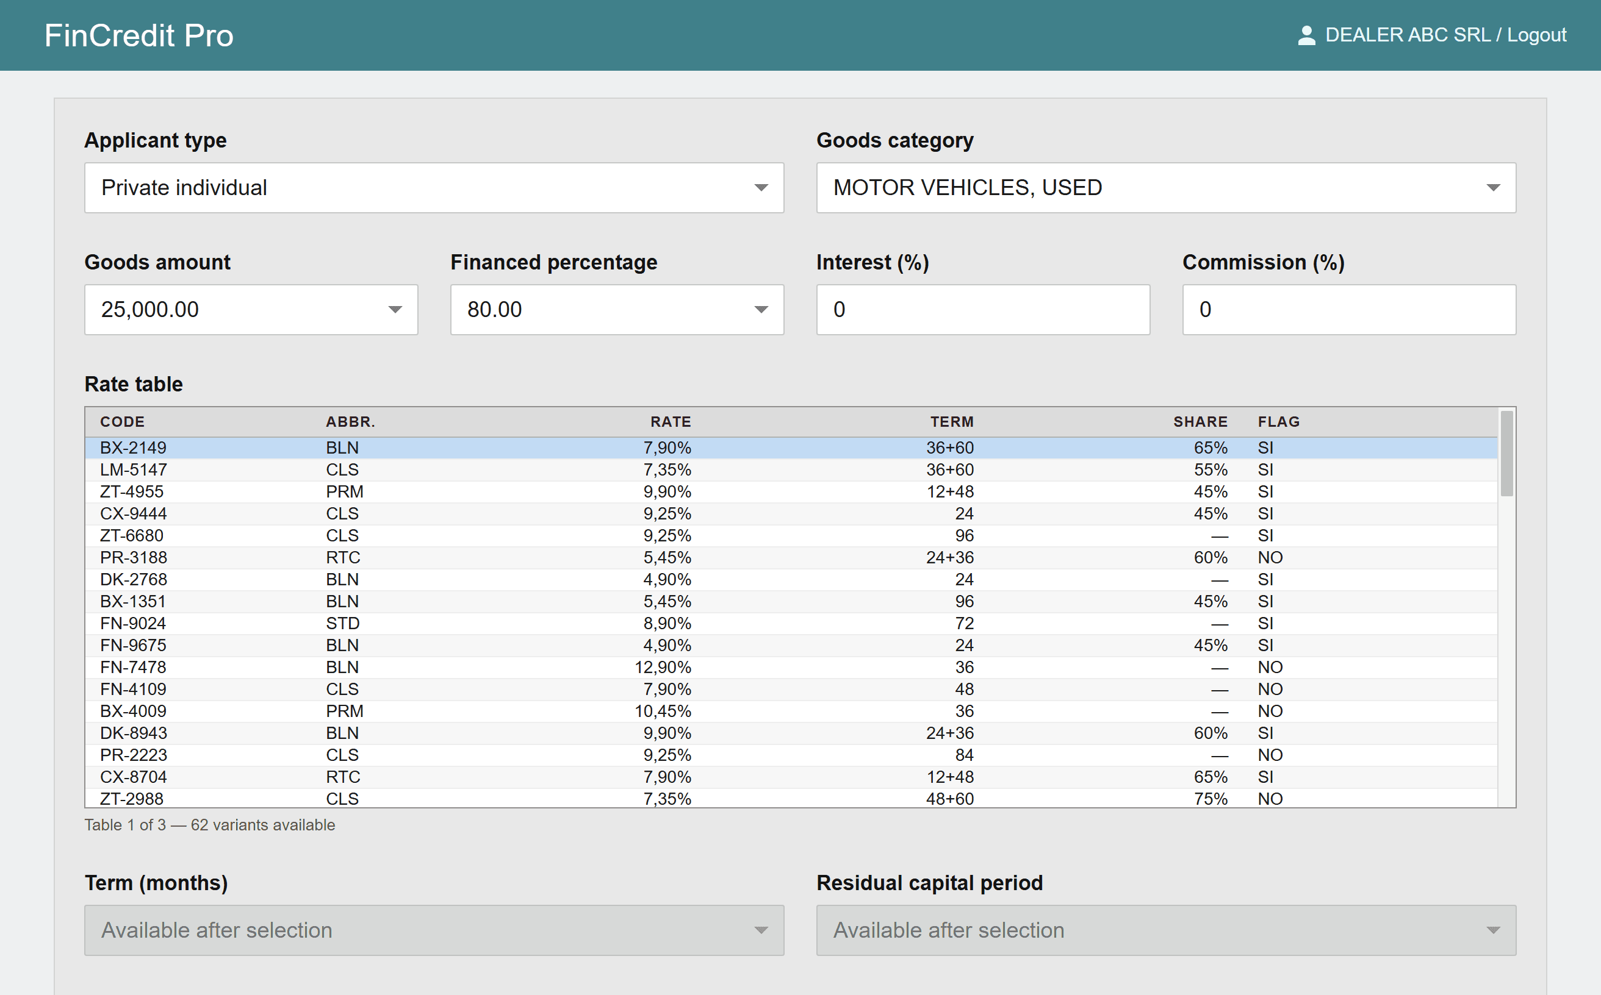
Task: Sort by RATE column header
Action: [x=671, y=422]
